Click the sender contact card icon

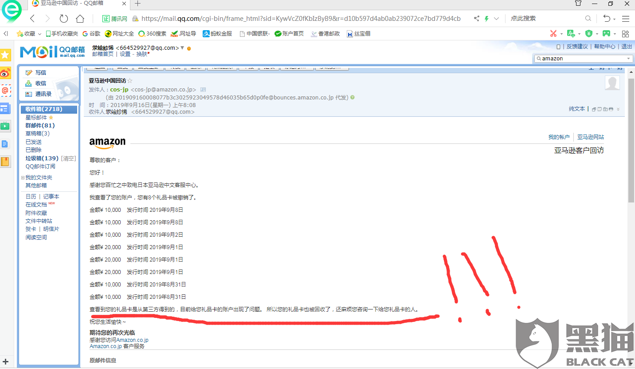coord(203,90)
